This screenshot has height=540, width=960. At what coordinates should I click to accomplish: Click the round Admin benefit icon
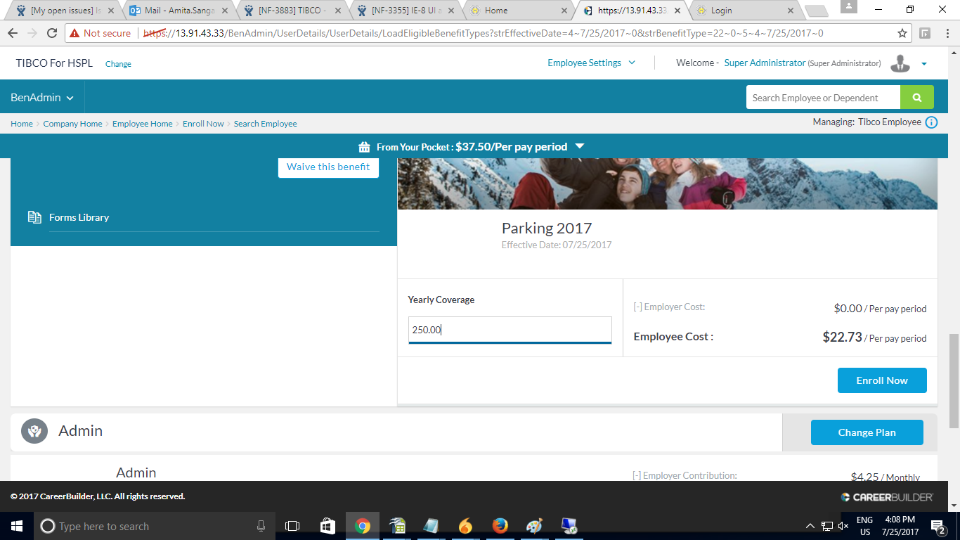[34, 430]
